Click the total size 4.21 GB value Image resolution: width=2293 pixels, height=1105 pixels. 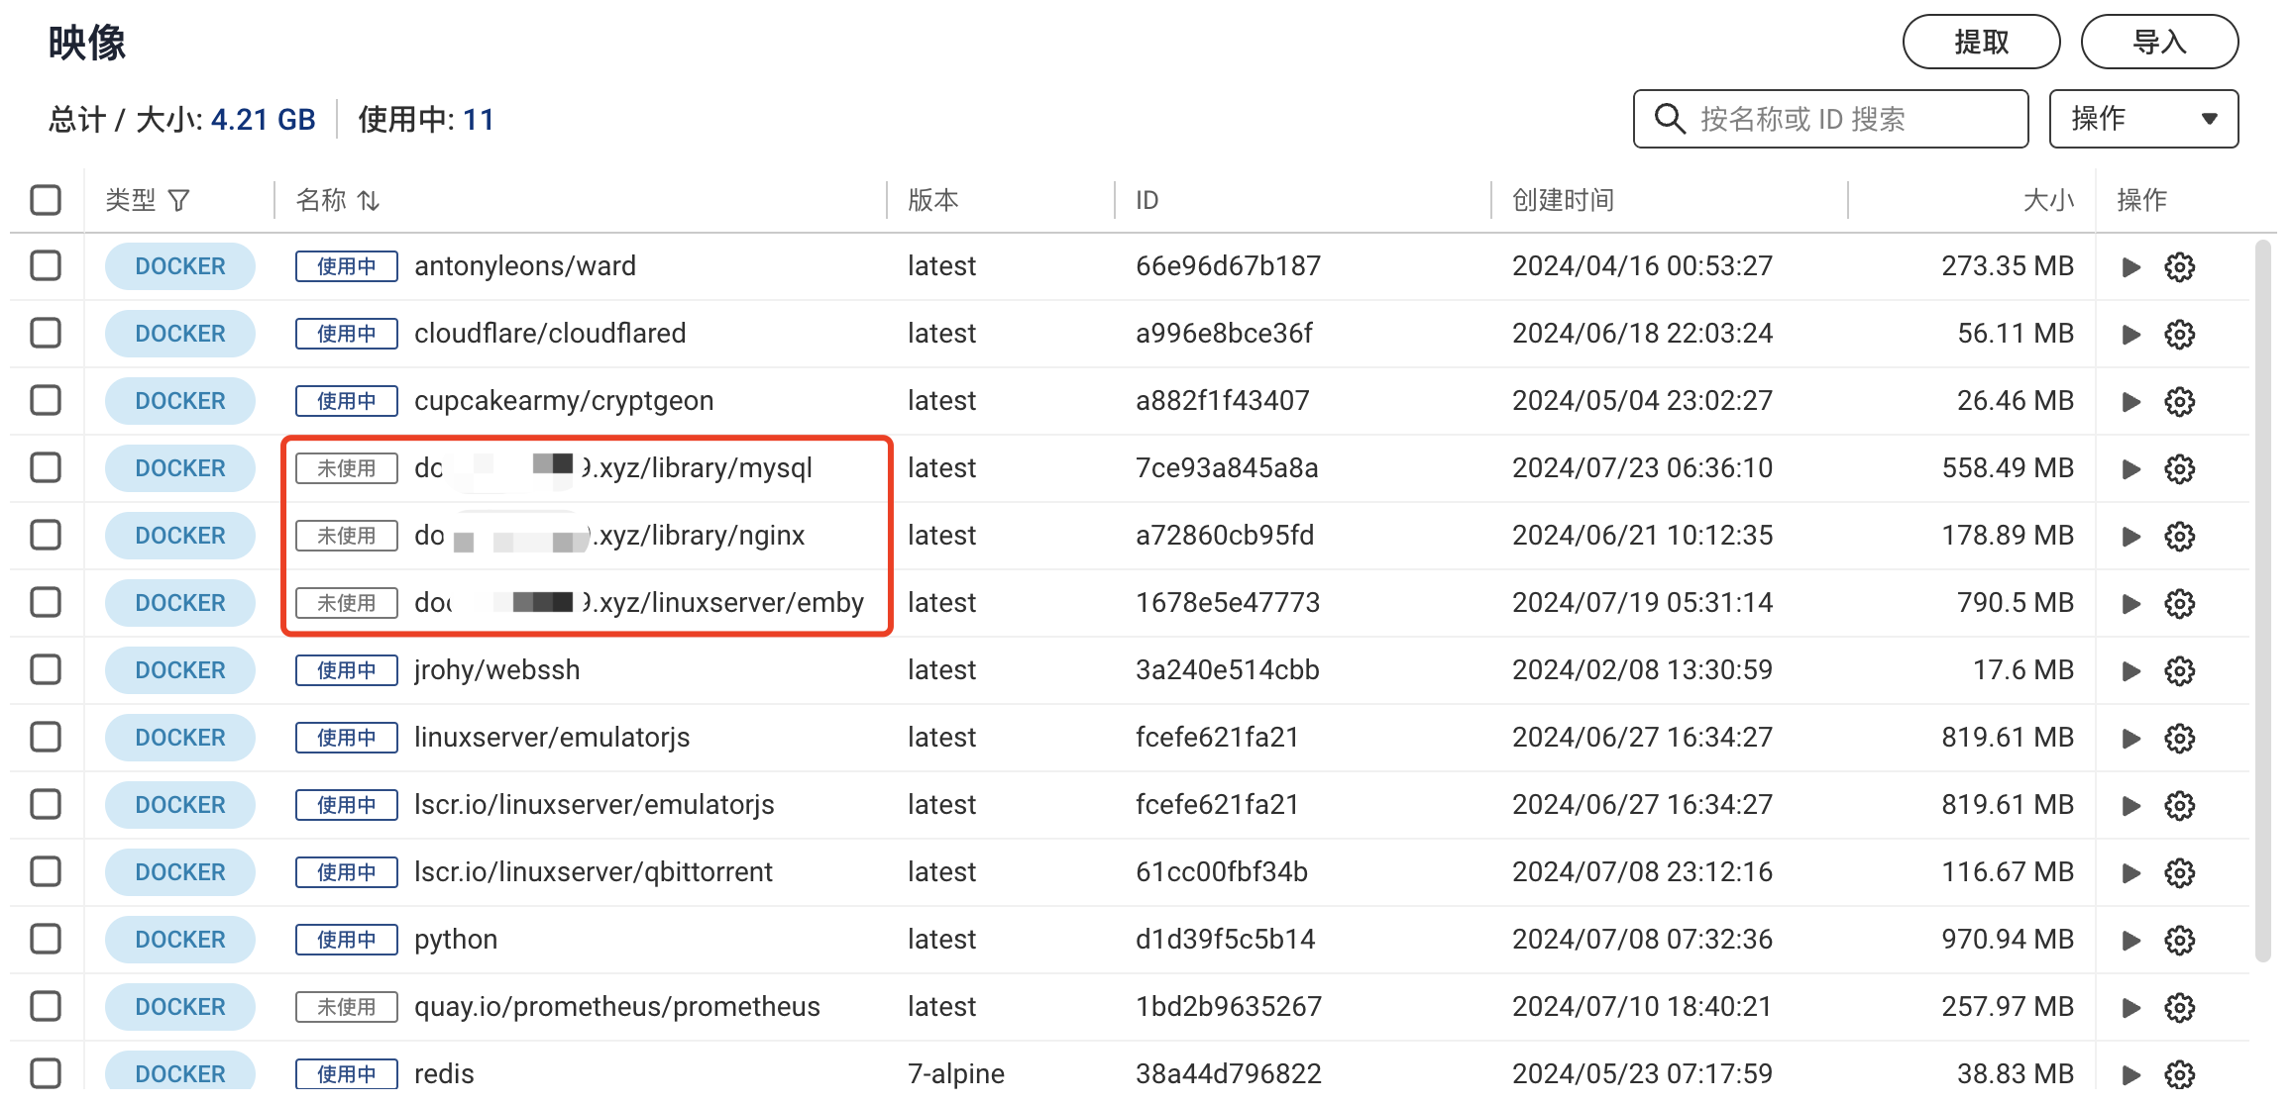tap(263, 120)
